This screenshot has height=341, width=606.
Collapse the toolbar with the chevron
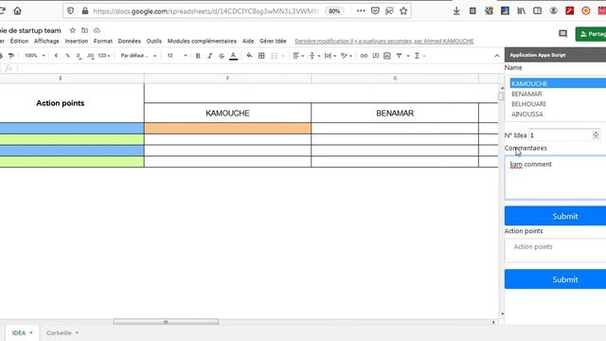[x=496, y=56]
